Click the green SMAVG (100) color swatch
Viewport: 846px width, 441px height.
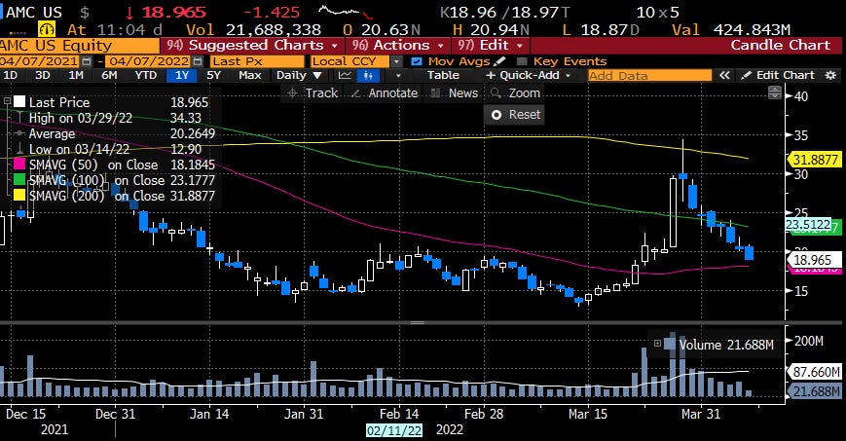click(19, 180)
